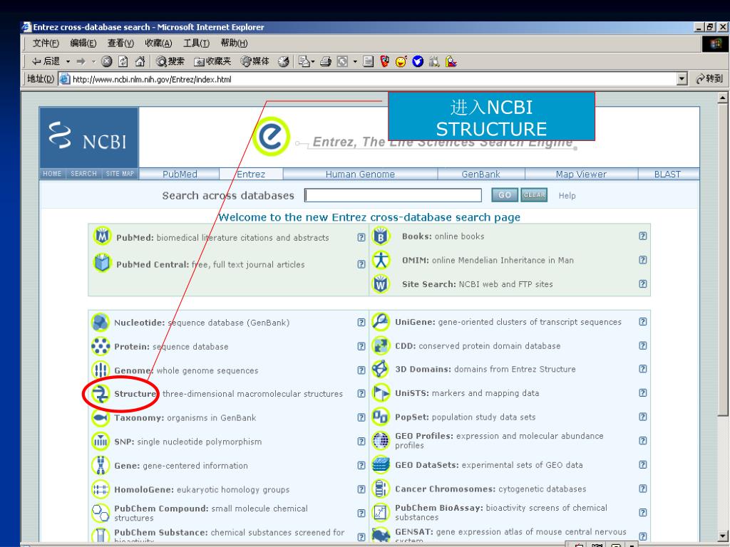The height and width of the screenshot is (547, 730).
Task: Click the PubChem BioAssay icon
Action: (x=381, y=513)
